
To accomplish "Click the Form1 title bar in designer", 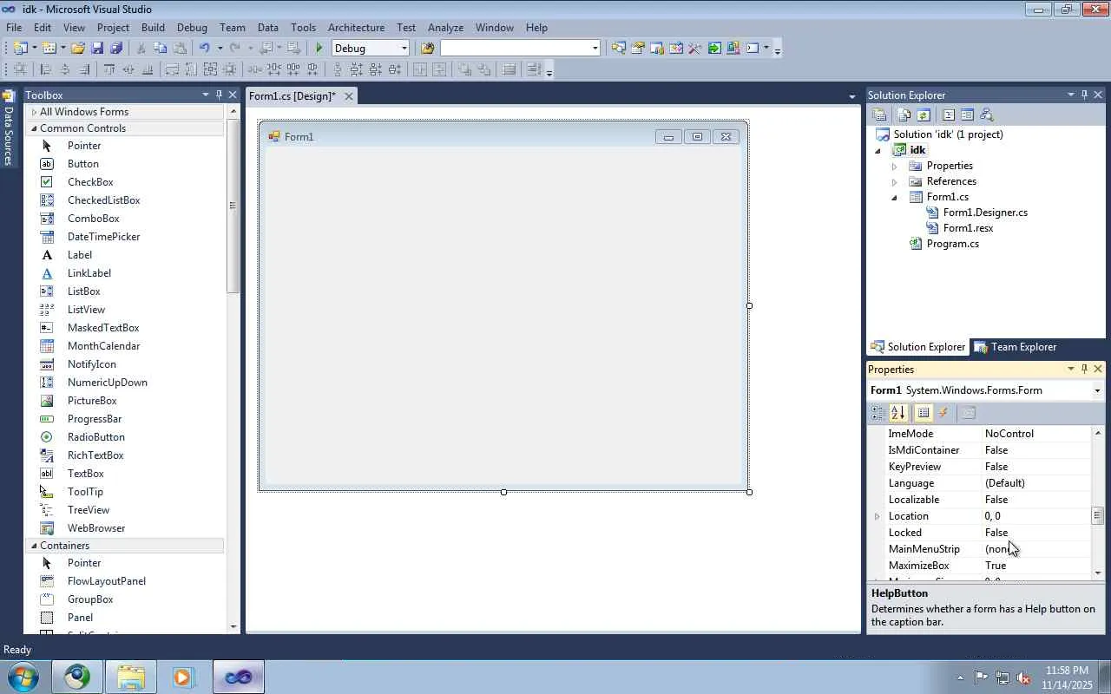I will 503,136.
